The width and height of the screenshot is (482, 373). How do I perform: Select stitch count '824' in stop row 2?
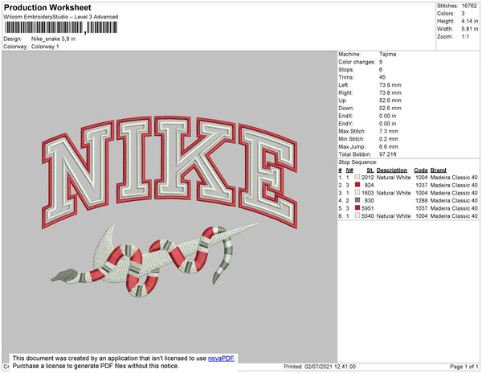(x=370, y=185)
